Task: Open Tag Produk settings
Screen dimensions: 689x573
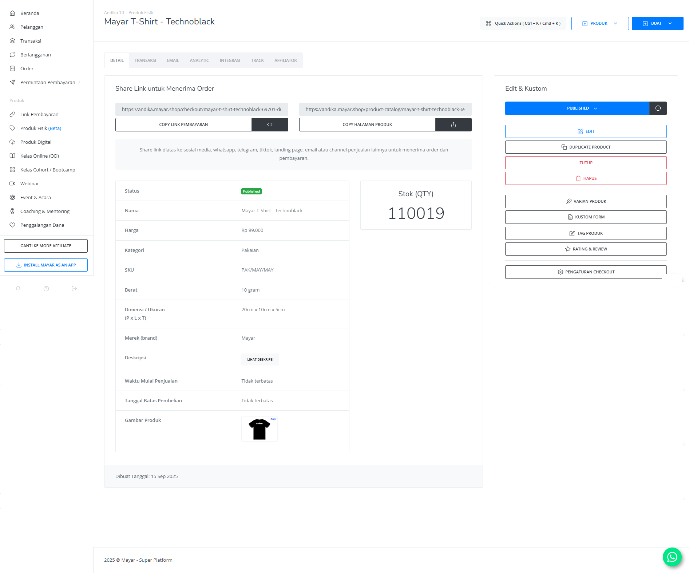Action: tap(586, 233)
